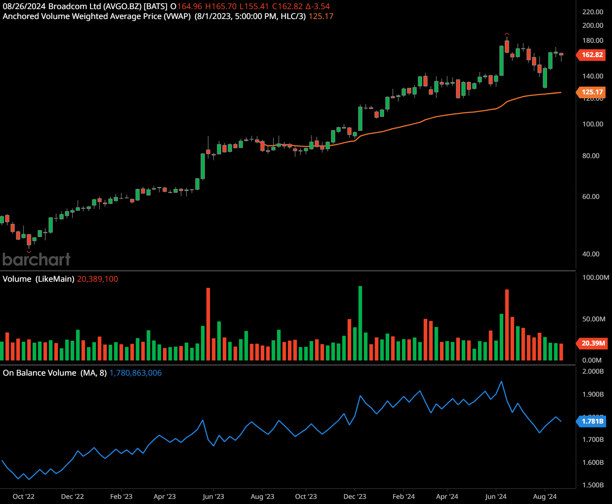
Task: Click the OBV value 1,780,863,006
Action: tap(136, 373)
